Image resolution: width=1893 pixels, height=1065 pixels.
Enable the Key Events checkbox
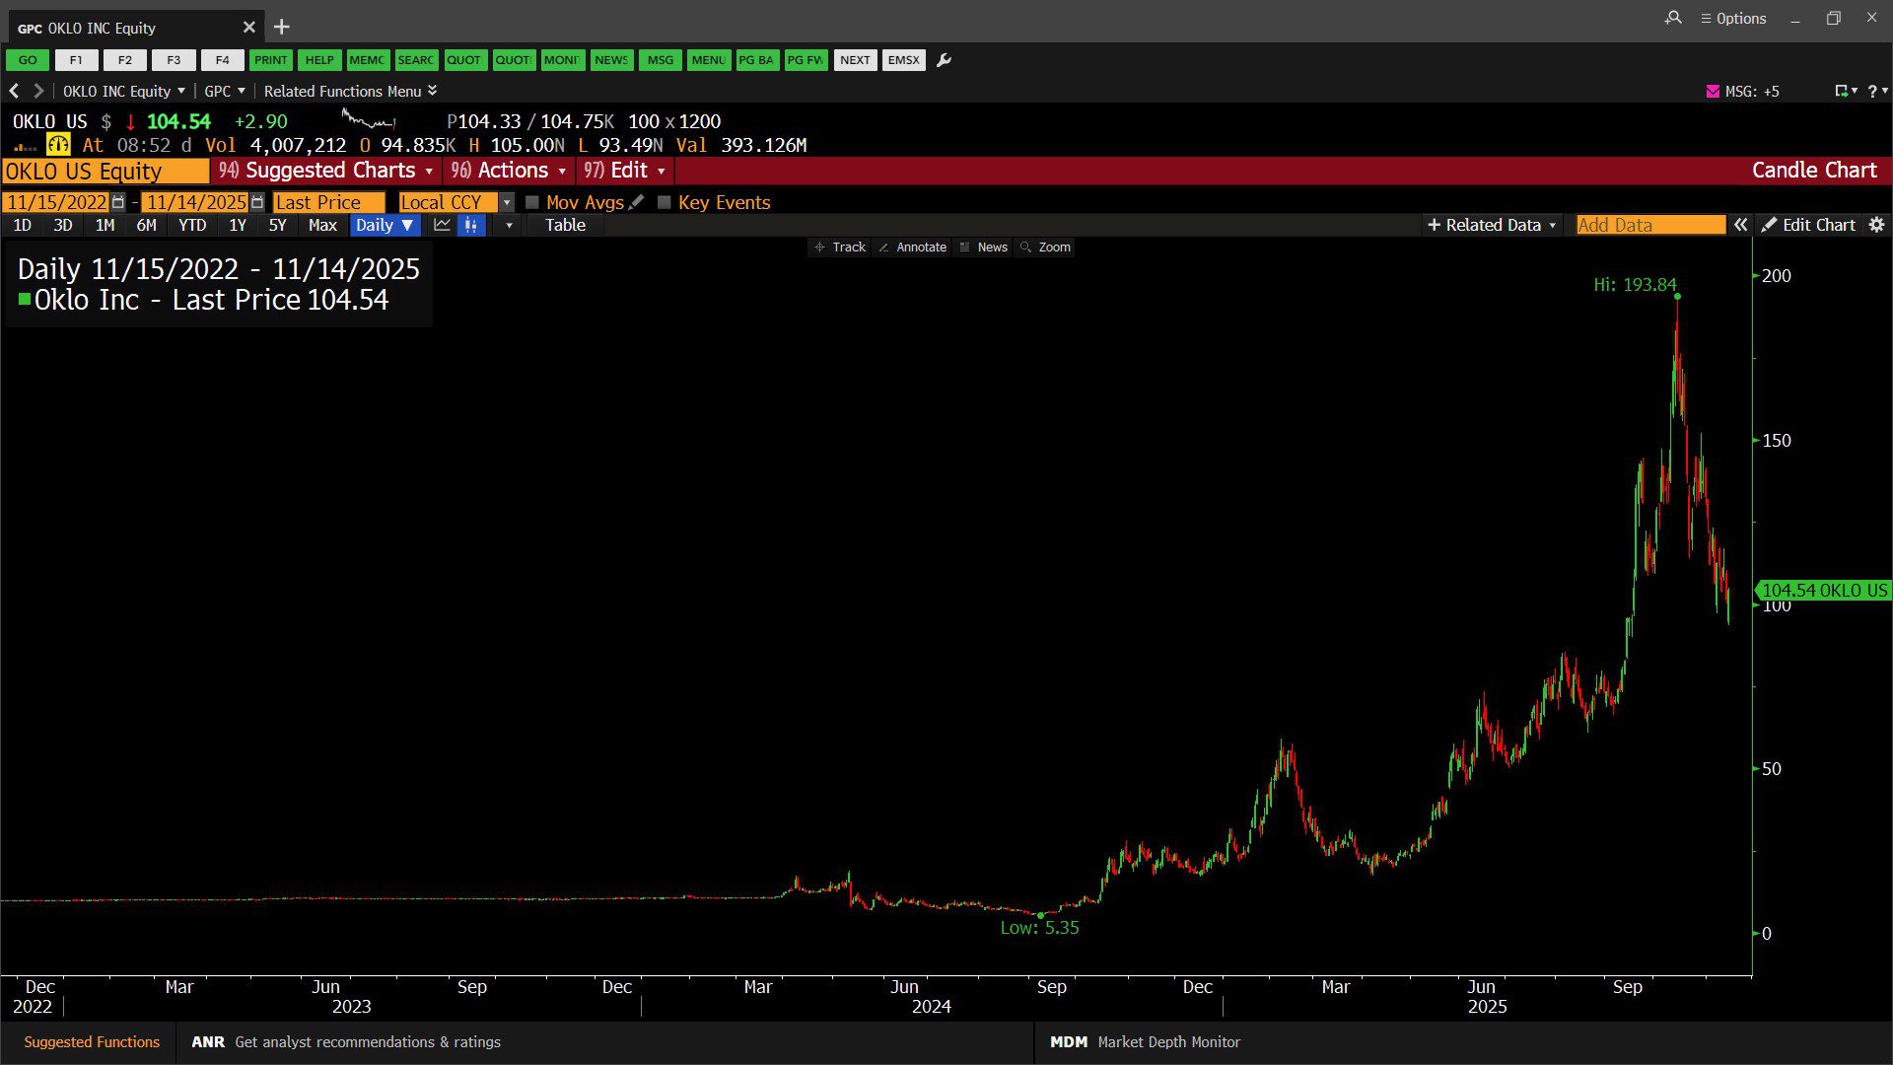coord(665,202)
